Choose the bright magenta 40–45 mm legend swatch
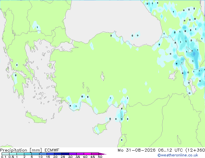The height and width of the screenshot is (158, 205). pyautogui.click(x=88, y=154)
